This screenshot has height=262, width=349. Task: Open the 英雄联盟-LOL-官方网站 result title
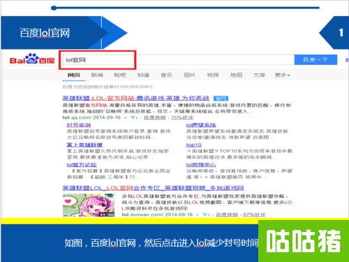136,98
